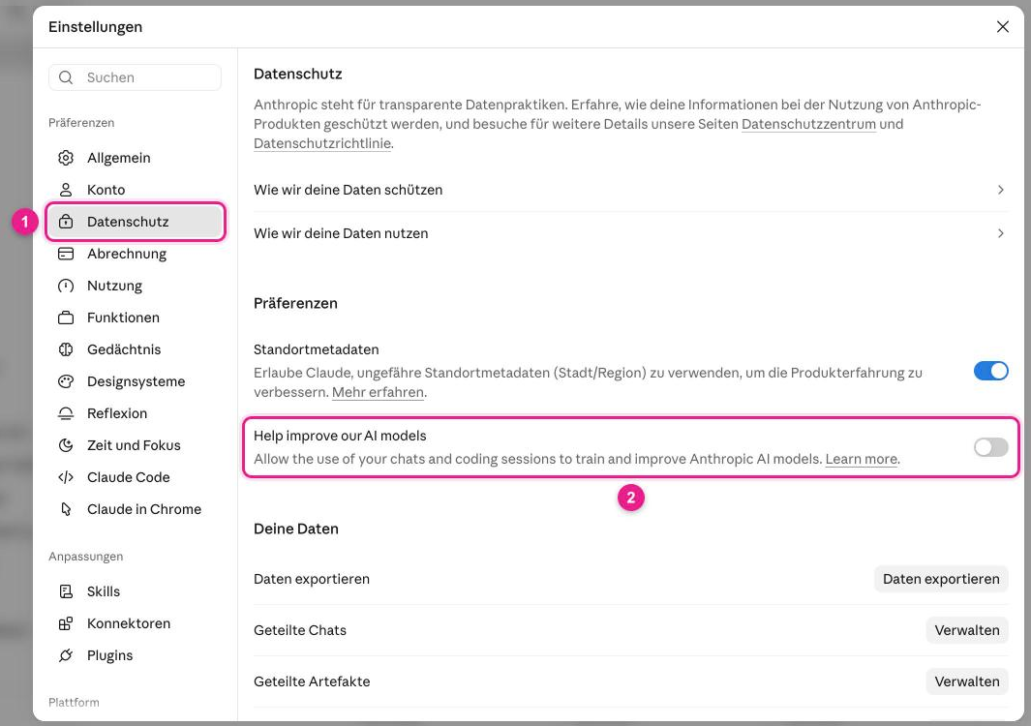
Task: Click the Mehr erfahren link
Action: click(378, 393)
